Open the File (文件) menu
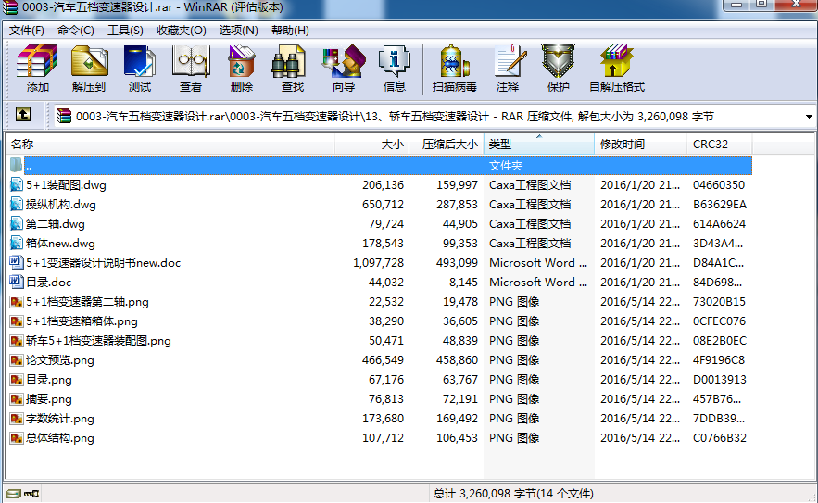The width and height of the screenshot is (818, 503). [27, 31]
